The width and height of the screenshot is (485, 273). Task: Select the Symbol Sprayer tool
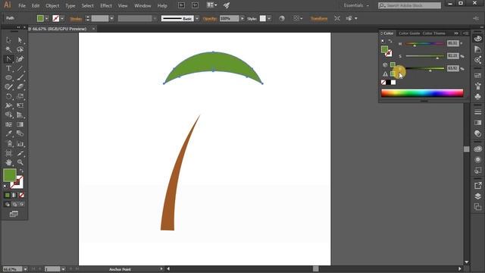click(8, 143)
